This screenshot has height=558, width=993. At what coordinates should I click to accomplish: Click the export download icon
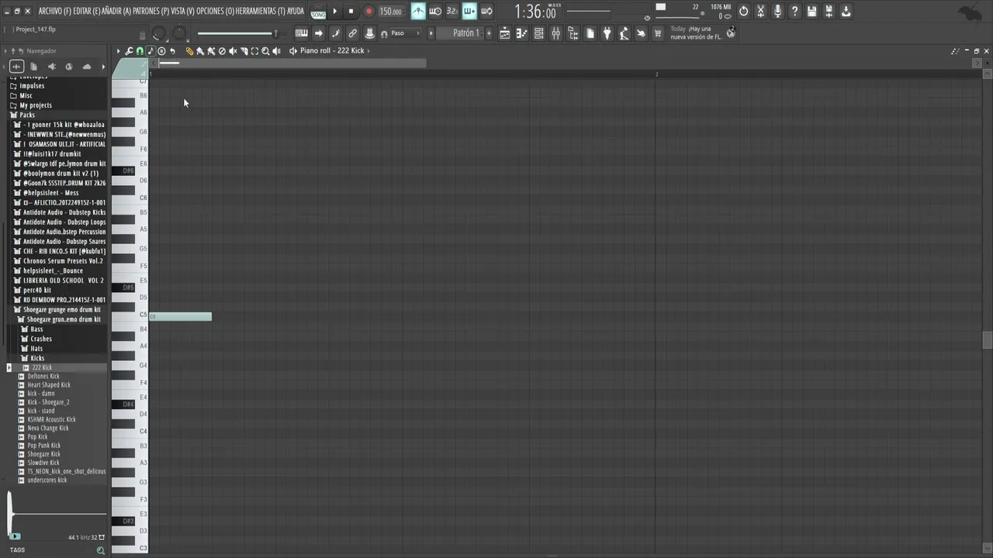[x=846, y=12]
